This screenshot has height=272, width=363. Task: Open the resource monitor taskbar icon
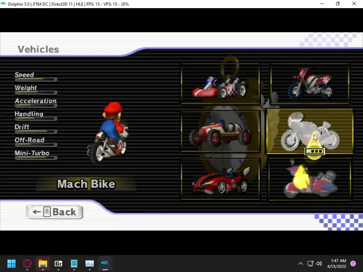coord(90,263)
